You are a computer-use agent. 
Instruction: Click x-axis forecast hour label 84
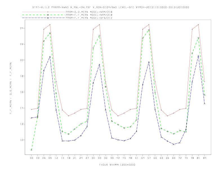(x=204, y=158)
